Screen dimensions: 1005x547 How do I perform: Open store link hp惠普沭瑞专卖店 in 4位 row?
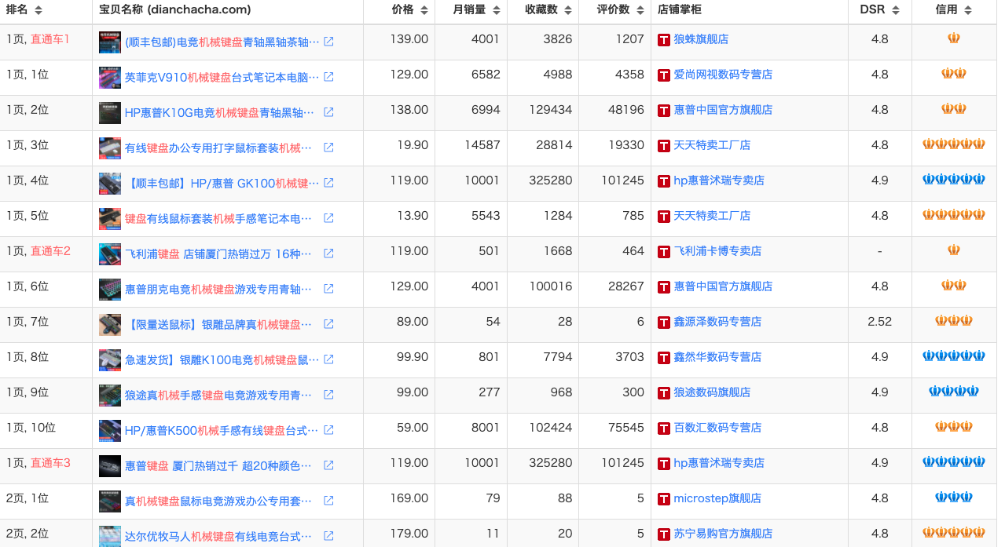[719, 181]
